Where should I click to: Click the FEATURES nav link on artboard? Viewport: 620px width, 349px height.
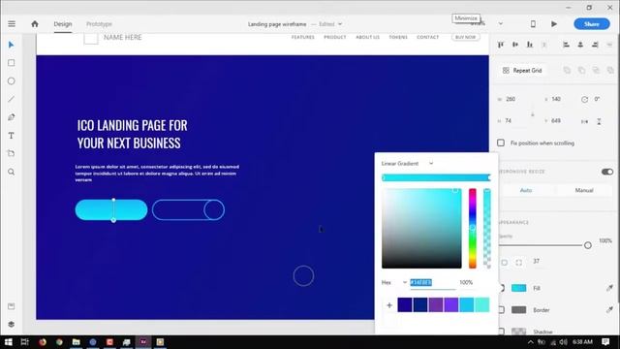pos(303,37)
